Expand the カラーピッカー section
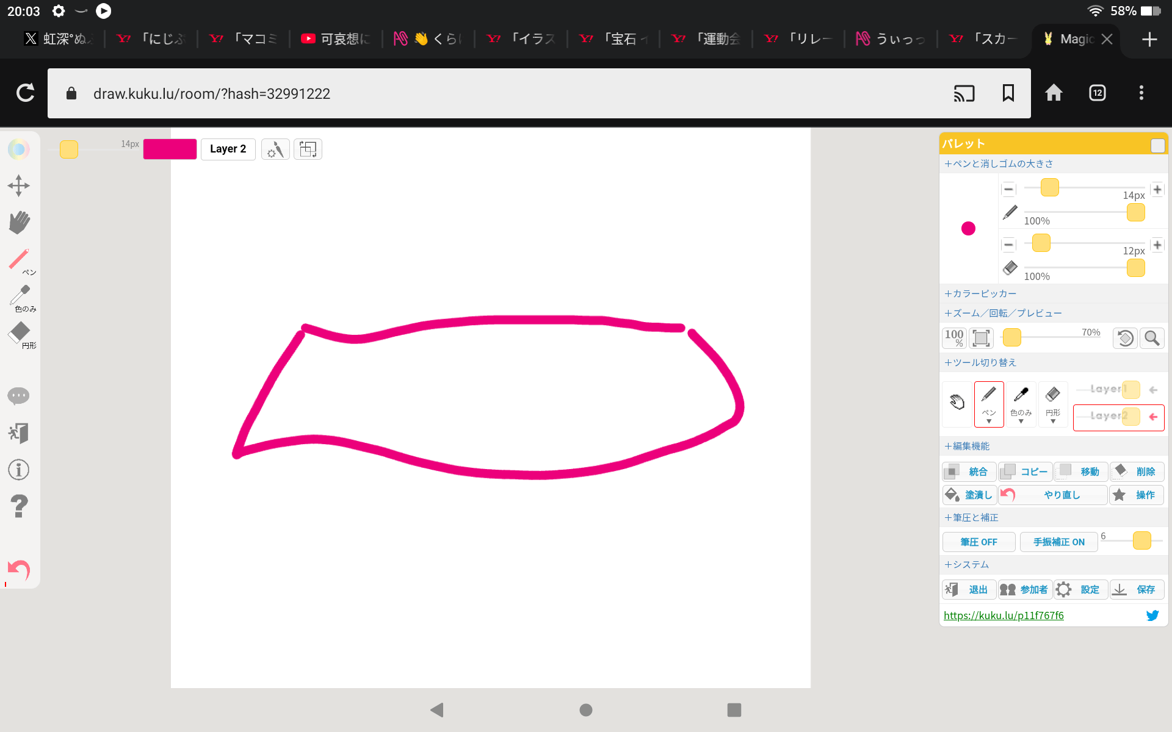Viewport: 1172px width, 732px height. click(x=980, y=293)
